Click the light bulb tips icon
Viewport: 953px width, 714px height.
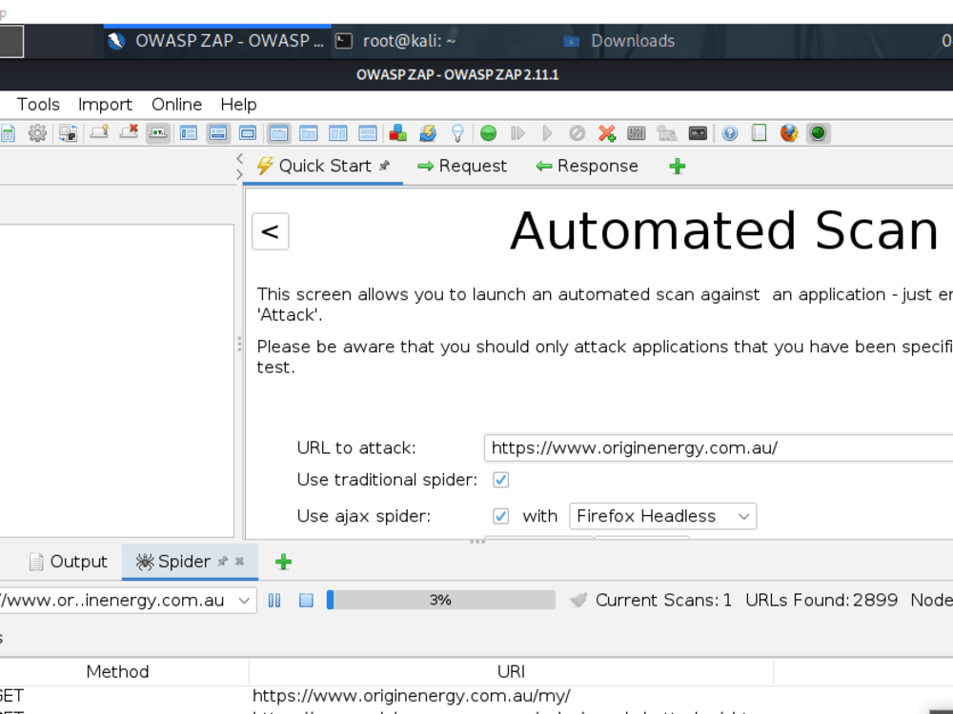[x=457, y=133]
